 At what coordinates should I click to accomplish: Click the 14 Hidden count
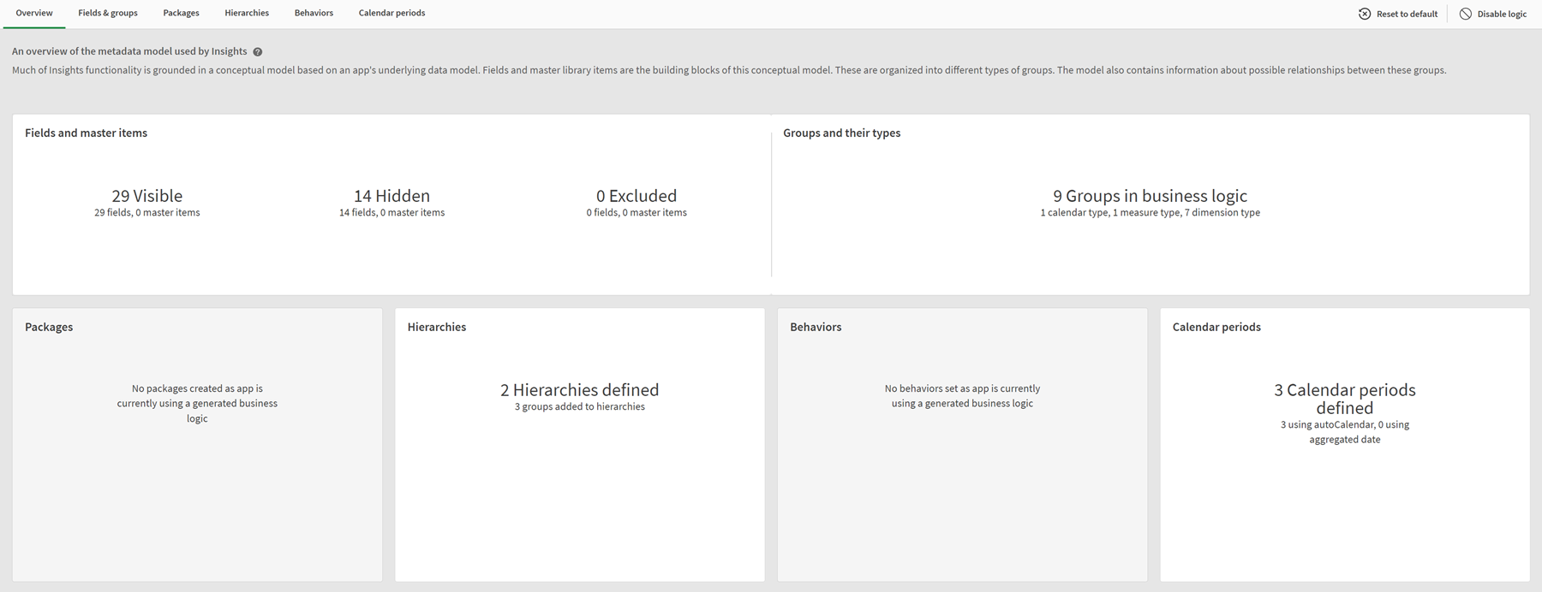(391, 196)
